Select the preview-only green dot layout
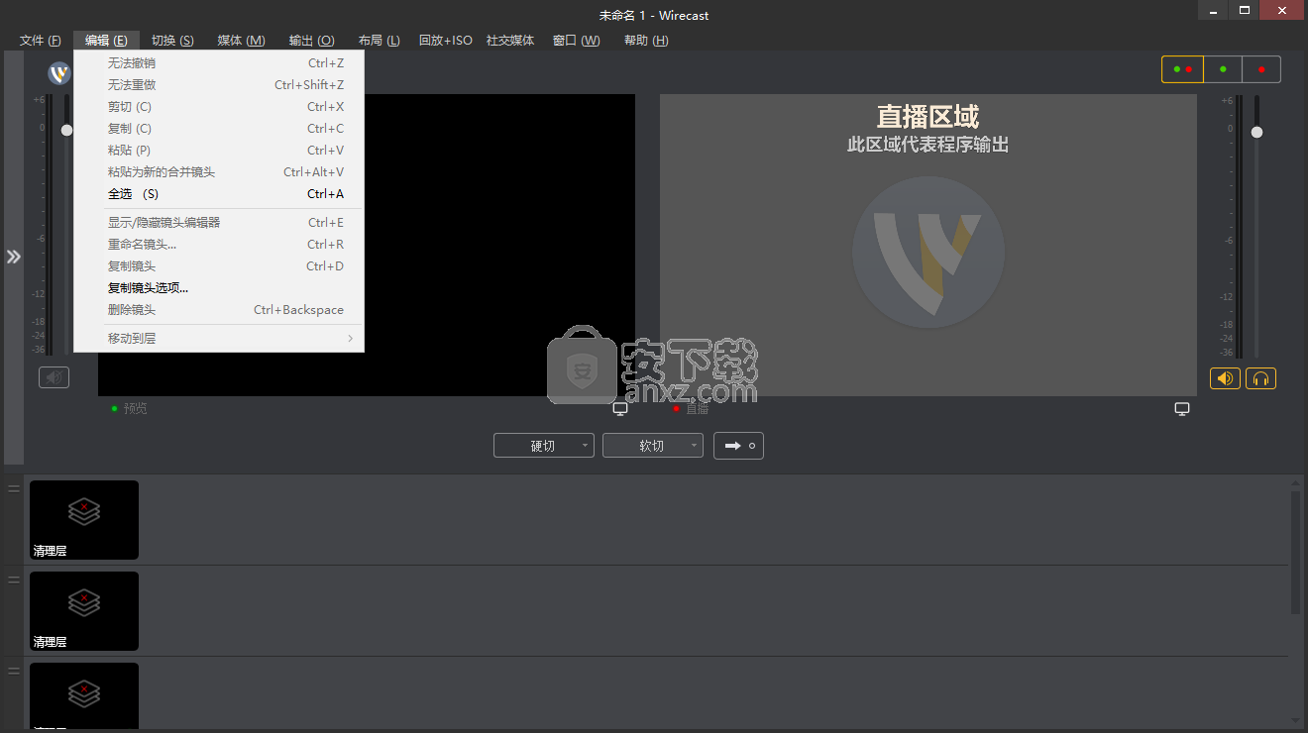1308x733 pixels. (x=1223, y=69)
